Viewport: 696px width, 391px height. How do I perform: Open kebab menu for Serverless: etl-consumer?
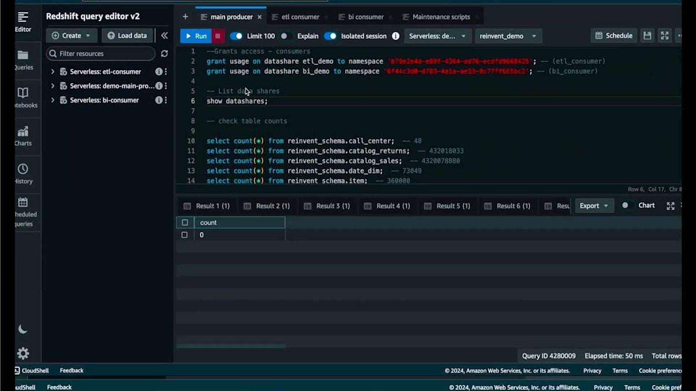166,72
